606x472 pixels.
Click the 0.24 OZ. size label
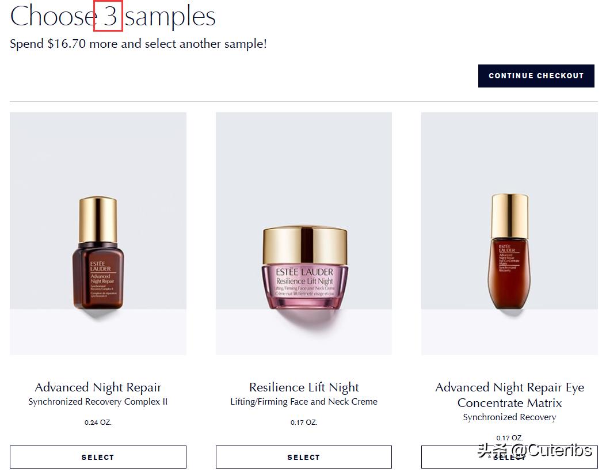pos(98,422)
